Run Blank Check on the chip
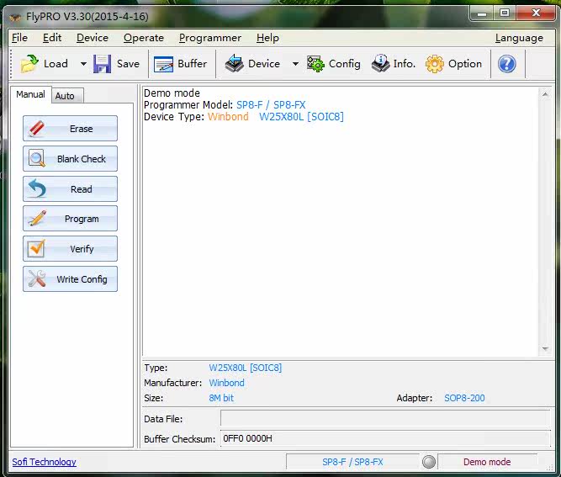This screenshot has width=561, height=477. click(x=71, y=159)
